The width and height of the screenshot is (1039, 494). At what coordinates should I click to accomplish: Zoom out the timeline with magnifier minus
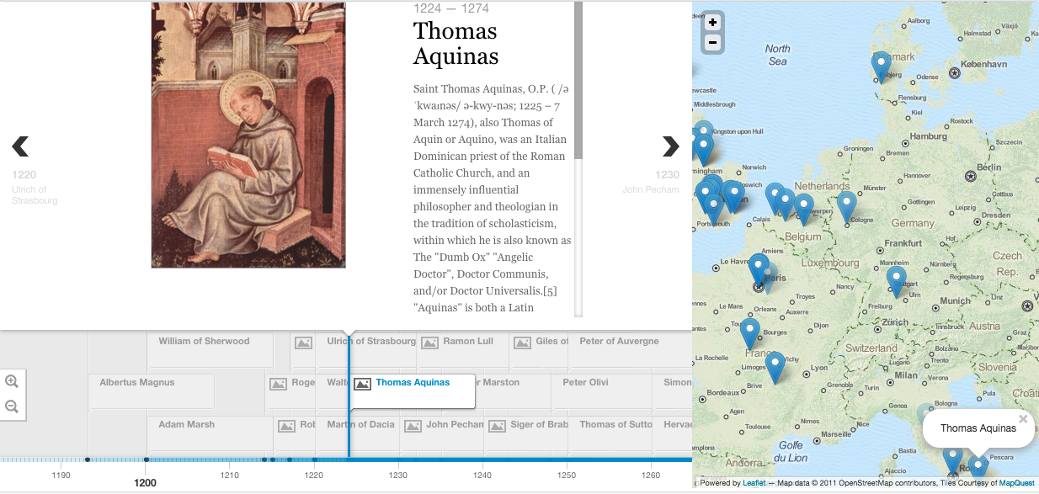point(12,406)
